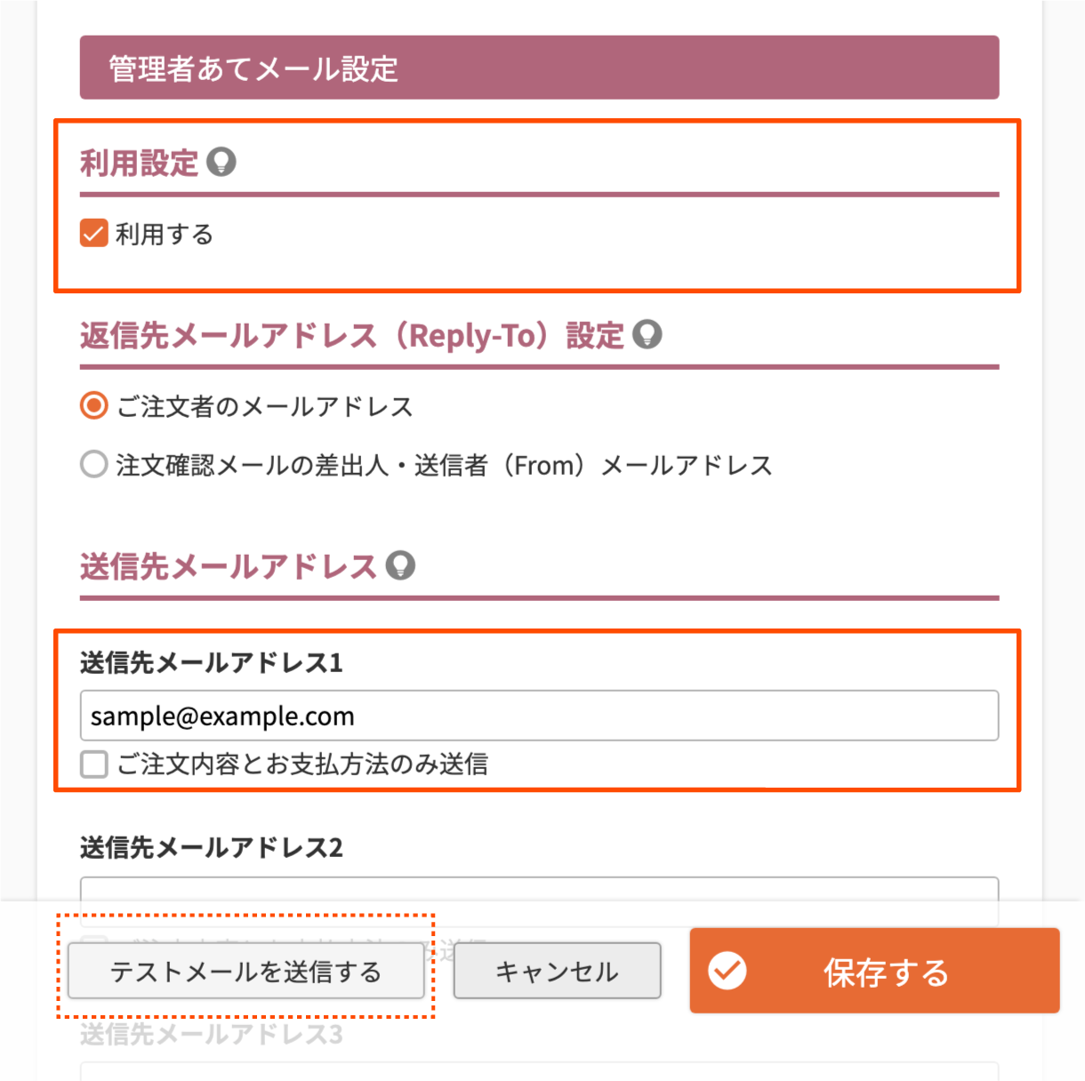Choose the 注文確認メールの差出人・送信者 radio option
The image size is (1085, 1081).
pos(94,464)
